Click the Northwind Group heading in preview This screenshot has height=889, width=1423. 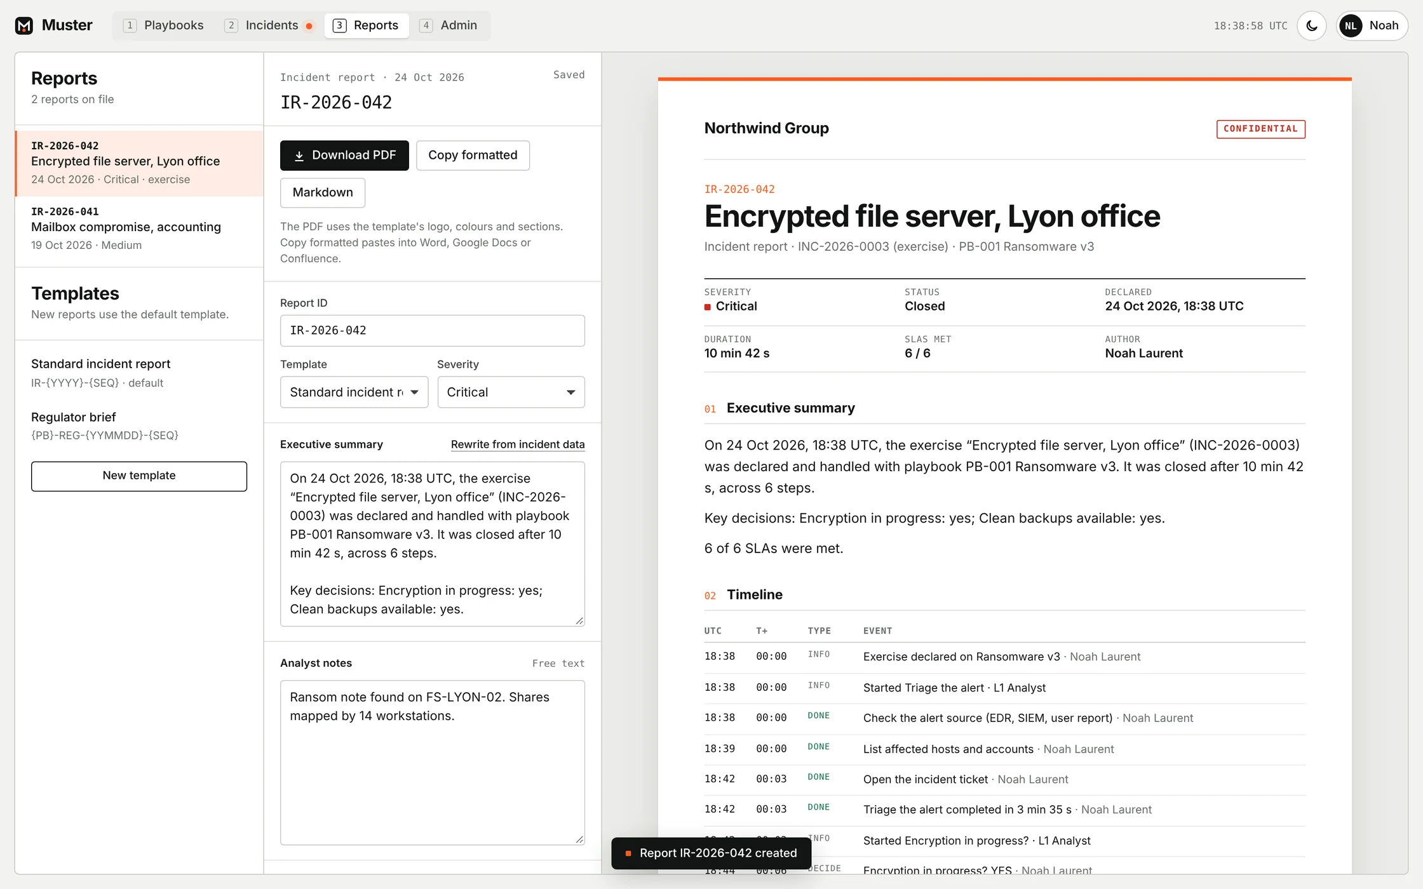tap(766, 128)
